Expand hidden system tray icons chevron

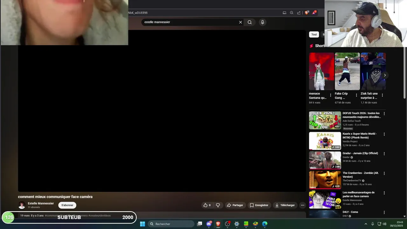pos(366,224)
